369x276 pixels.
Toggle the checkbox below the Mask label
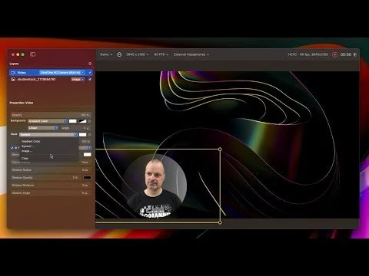[x=12, y=148]
